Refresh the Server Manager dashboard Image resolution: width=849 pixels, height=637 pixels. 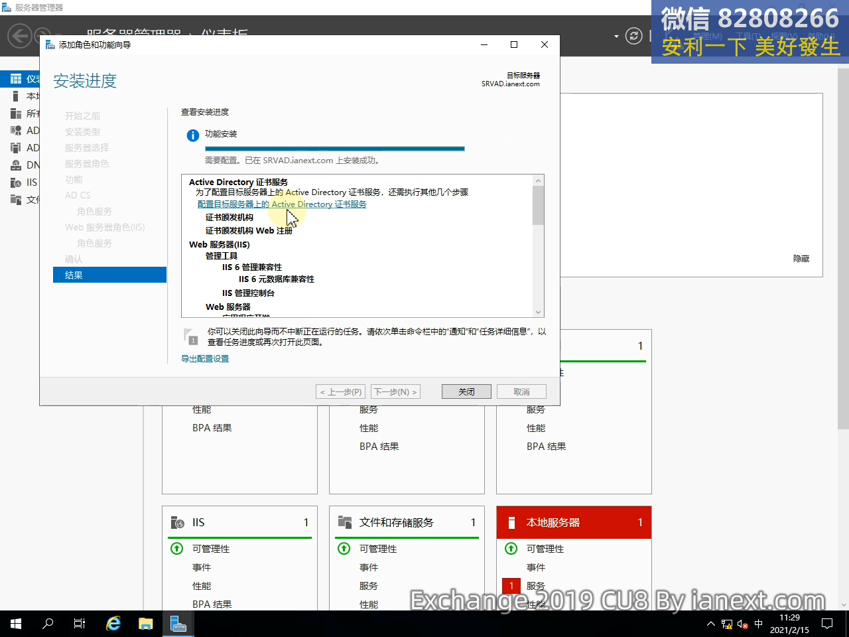pyautogui.click(x=634, y=36)
